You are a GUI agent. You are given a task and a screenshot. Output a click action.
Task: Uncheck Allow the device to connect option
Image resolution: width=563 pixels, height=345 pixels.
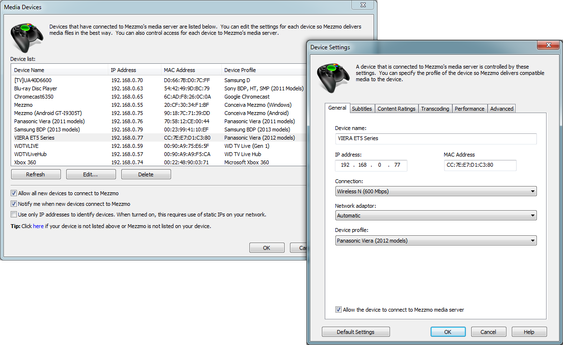click(x=338, y=310)
